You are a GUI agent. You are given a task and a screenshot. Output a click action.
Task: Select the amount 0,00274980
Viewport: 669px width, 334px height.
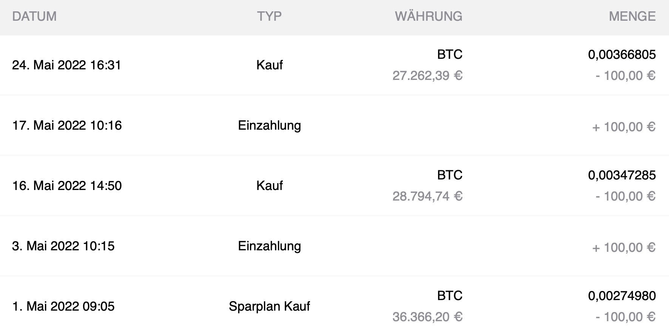pos(622,296)
